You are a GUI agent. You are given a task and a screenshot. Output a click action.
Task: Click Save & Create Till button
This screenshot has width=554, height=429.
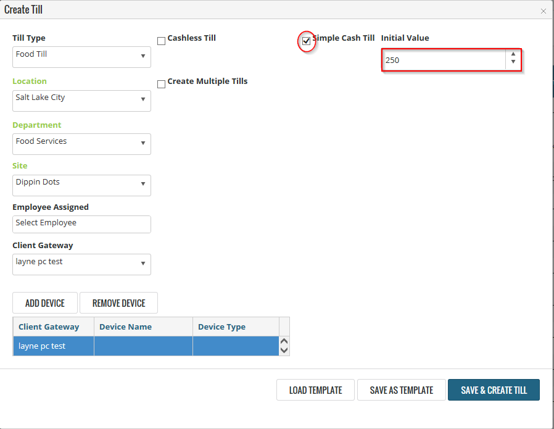coord(494,390)
